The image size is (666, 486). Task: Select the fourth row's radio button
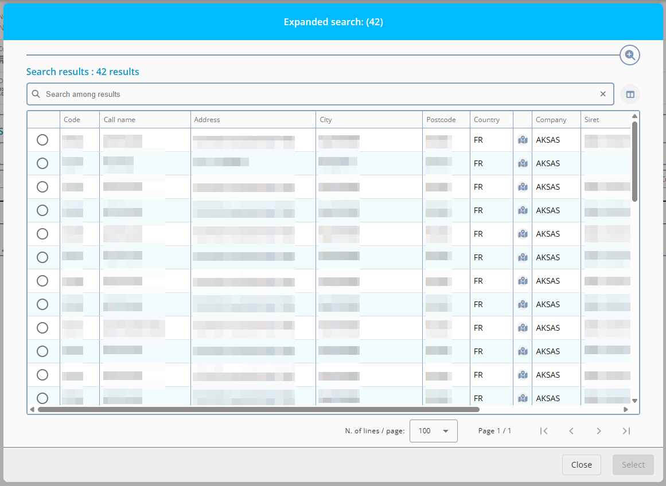[x=42, y=210]
